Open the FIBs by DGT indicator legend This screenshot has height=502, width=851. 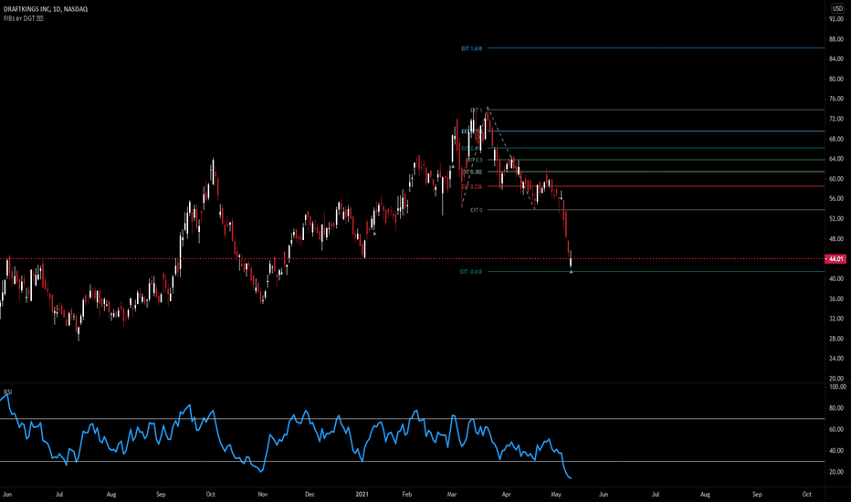click(x=24, y=18)
